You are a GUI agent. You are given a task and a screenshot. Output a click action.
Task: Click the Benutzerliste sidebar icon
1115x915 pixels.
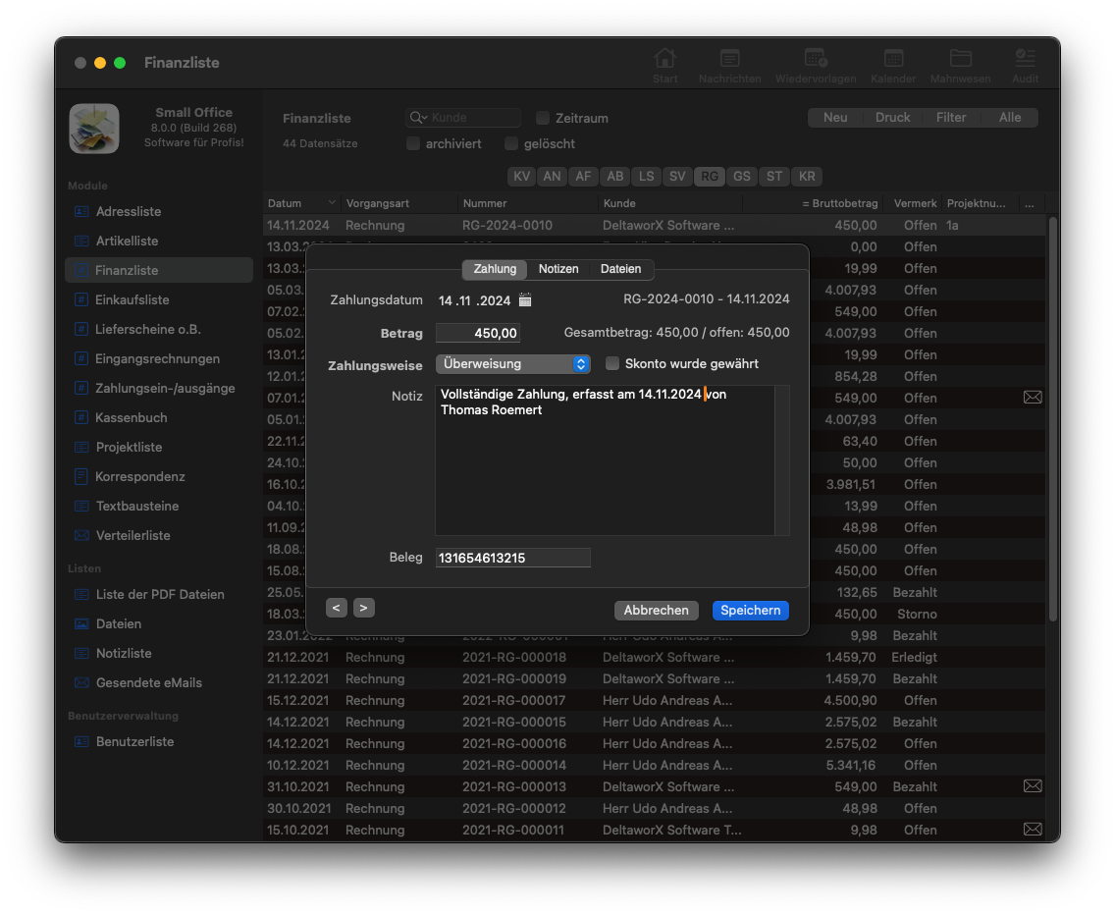pos(81,741)
